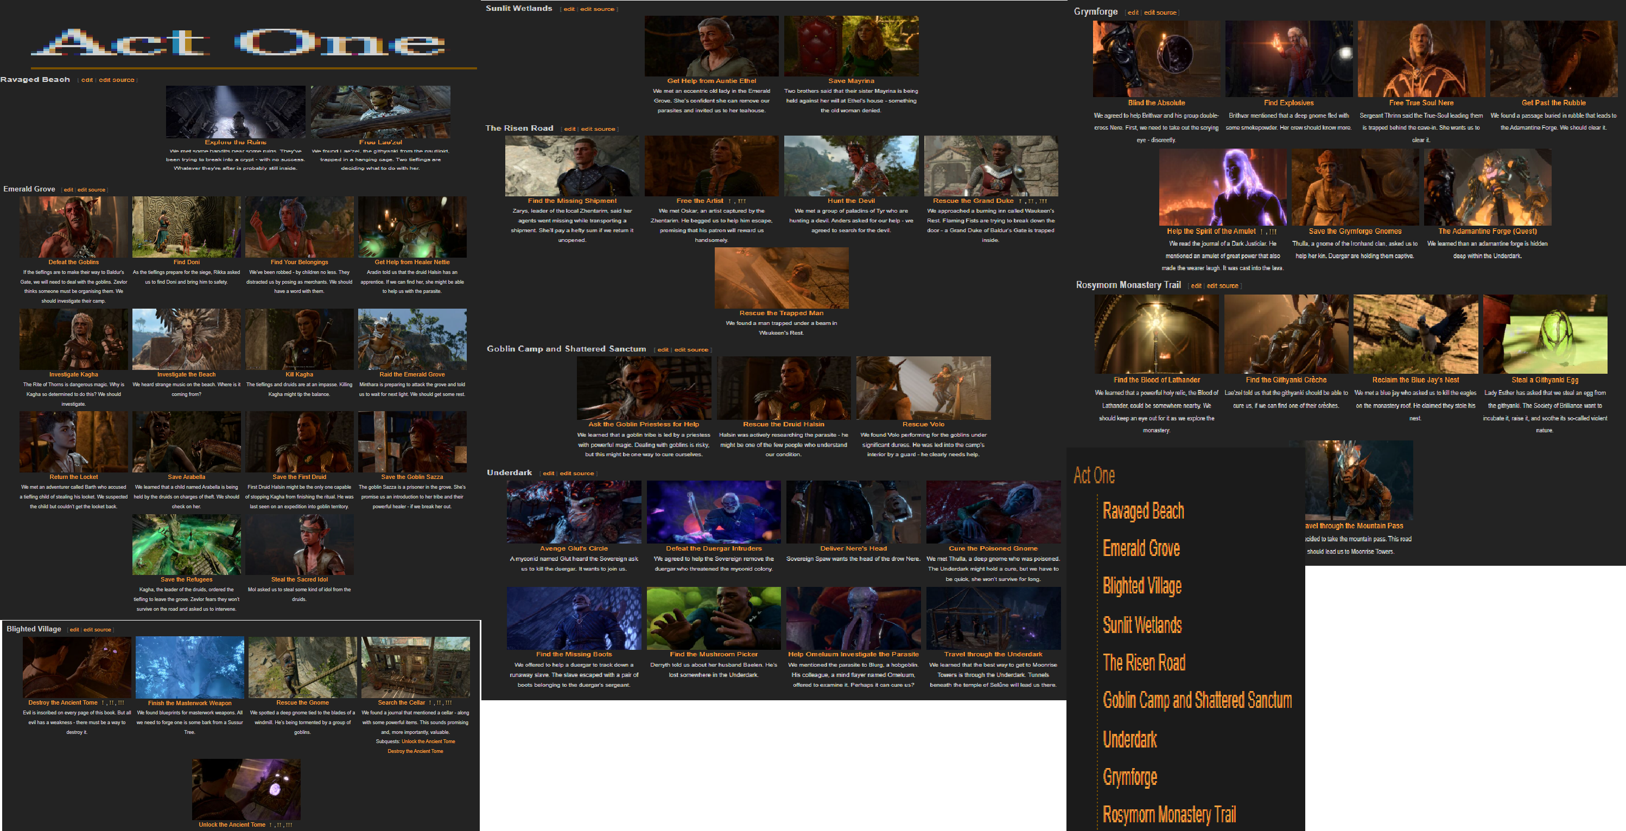Image resolution: width=1626 pixels, height=831 pixels.
Task: Click the Steal a Githyanki Egg thumbnail
Action: (1545, 334)
